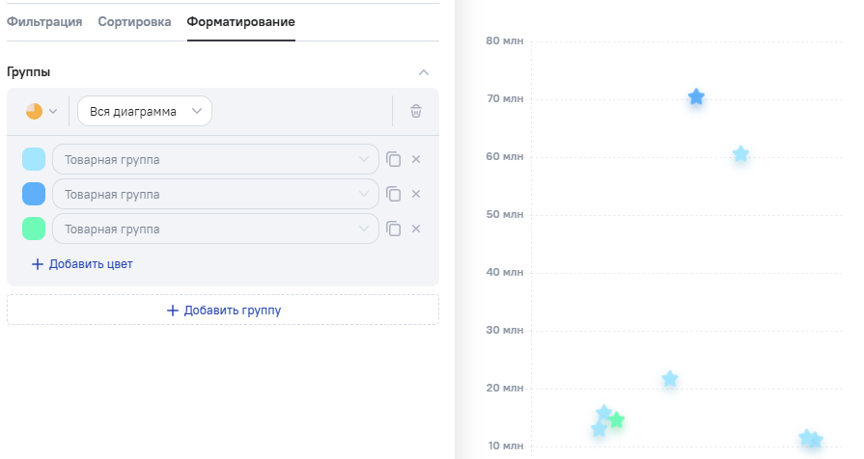Remove the third green color row
This screenshot has height=459, width=864.
click(x=416, y=229)
